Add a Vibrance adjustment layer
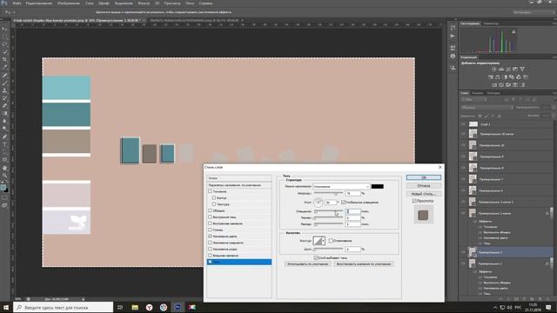This screenshot has height=313, width=557. (x=522, y=70)
